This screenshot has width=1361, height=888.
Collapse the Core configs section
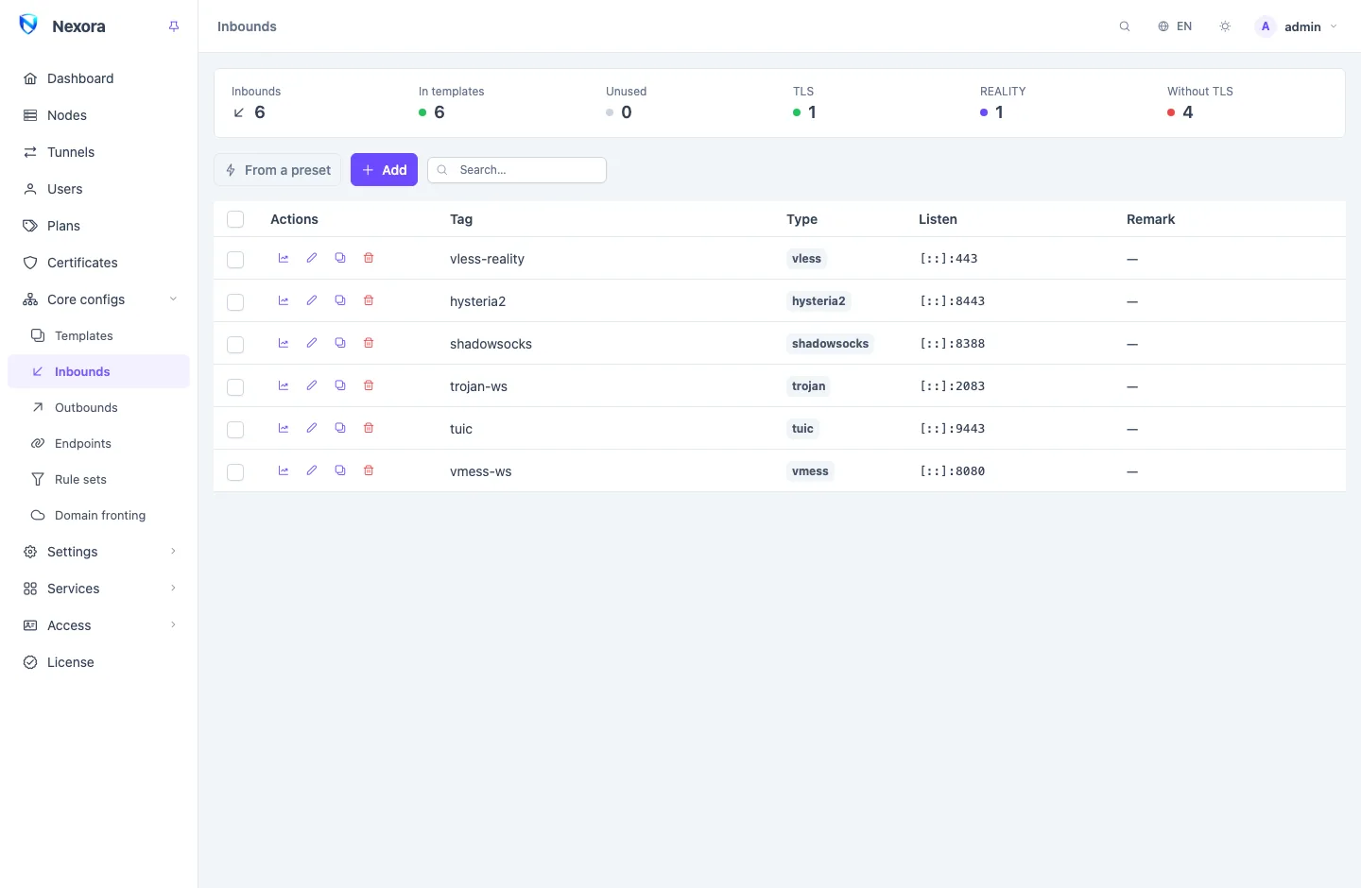tap(98, 299)
